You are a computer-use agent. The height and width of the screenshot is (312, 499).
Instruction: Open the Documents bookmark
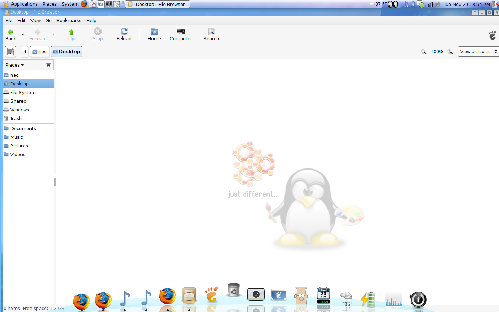coord(28,128)
